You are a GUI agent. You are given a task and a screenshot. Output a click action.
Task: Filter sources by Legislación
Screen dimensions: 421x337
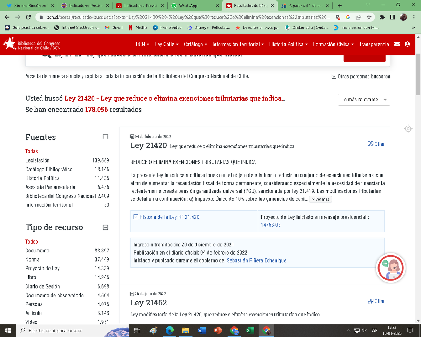coord(38,160)
